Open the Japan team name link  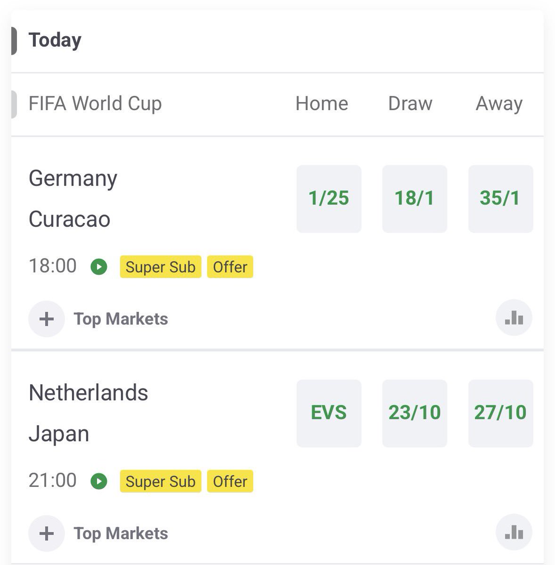pyautogui.click(x=59, y=434)
